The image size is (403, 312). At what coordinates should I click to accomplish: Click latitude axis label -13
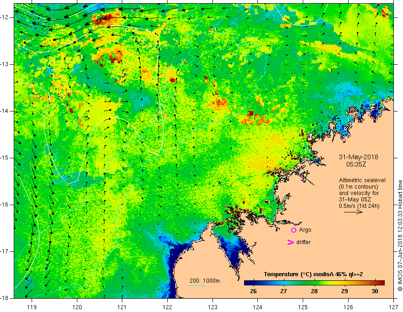pyautogui.click(x=5, y=64)
